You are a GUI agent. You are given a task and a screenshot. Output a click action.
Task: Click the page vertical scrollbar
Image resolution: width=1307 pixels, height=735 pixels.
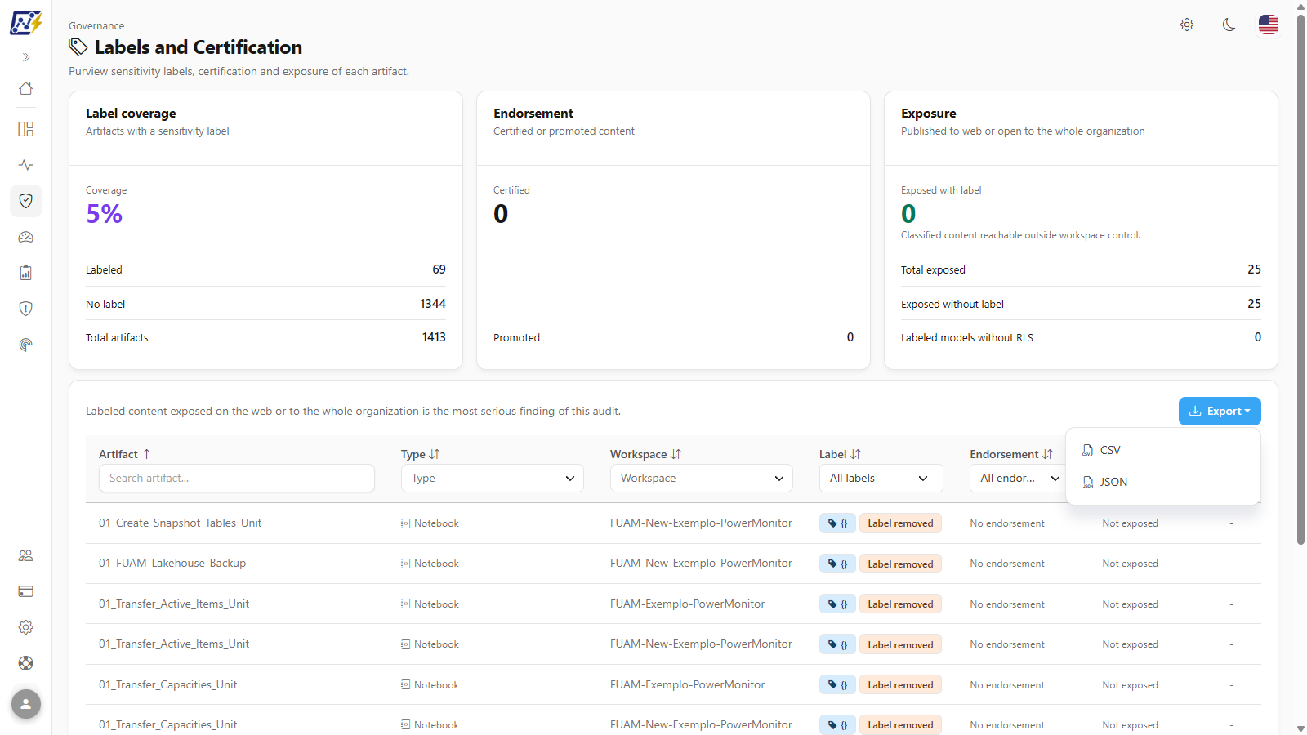click(x=1300, y=278)
